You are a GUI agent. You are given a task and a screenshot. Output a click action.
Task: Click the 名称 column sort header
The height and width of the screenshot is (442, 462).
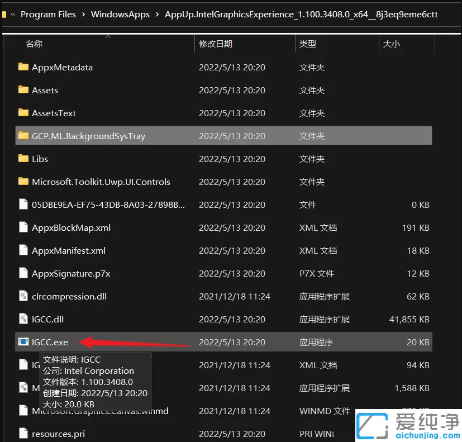34,44
